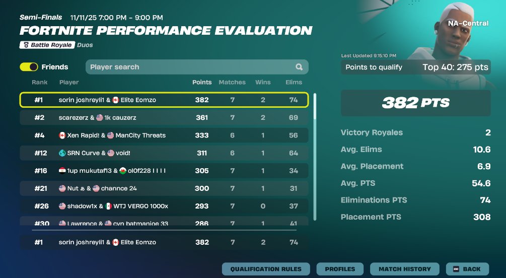Image resolution: width=506 pixels, height=278 pixels.
Task: Select the highlighted #1 sorin joshreyli1 row
Action: (164, 100)
